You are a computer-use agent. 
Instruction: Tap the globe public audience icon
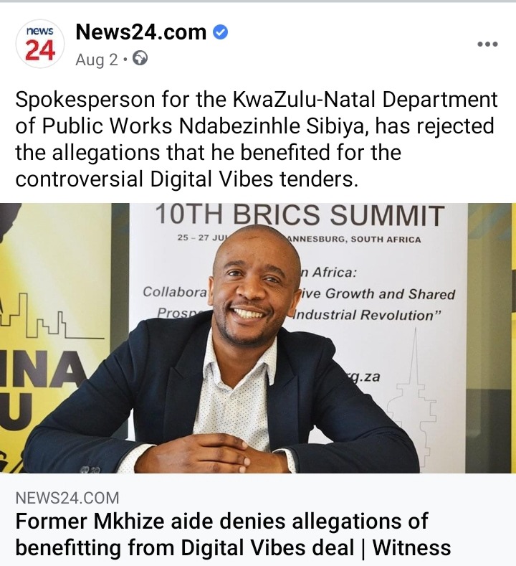(140, 59)
